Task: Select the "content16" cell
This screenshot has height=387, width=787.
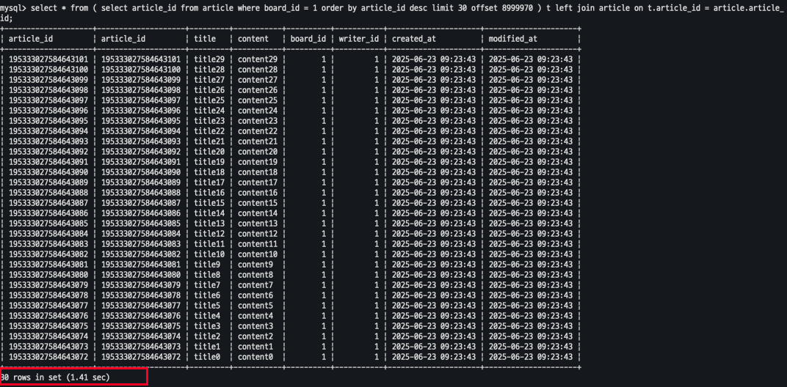Action: pos(258,193)
